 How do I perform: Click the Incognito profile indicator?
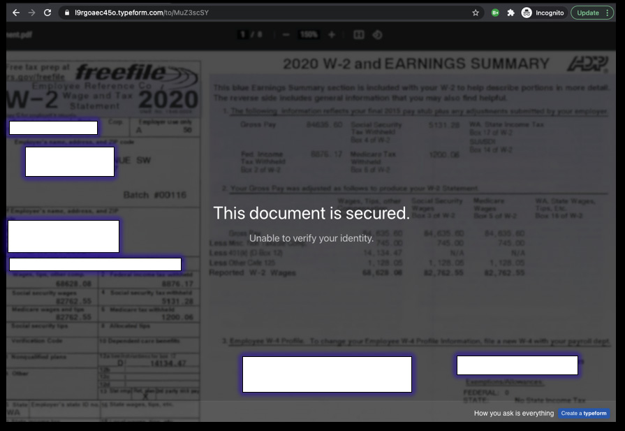pyautogui.click(x=543, y=13)
